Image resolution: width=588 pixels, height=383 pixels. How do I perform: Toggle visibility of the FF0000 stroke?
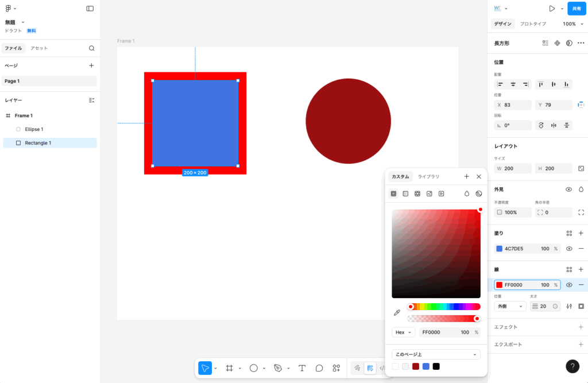[x=569, y=285]
